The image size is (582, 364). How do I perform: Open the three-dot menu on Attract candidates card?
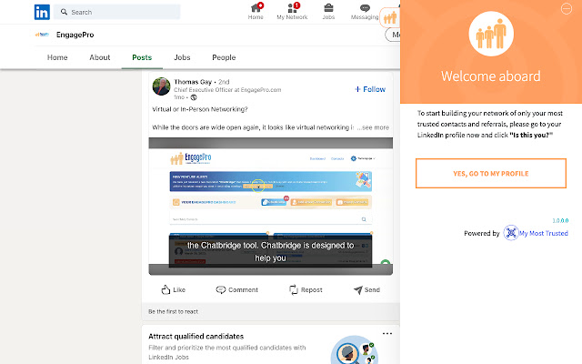pyautogui.click(x=387, y=334)
